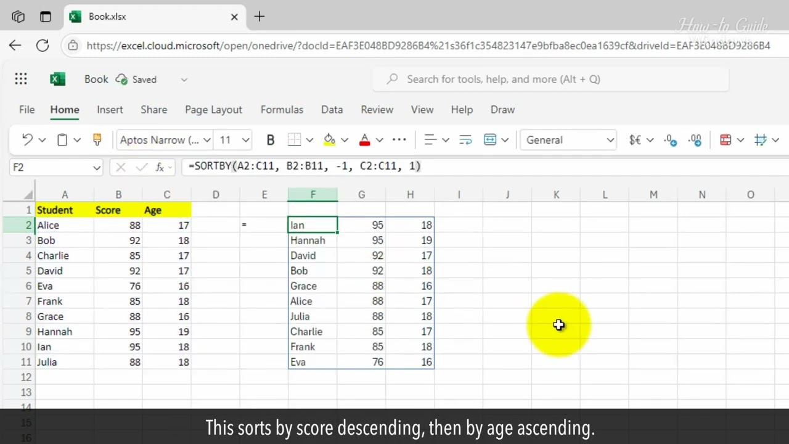789x444 pixels.
Task: Select the Format Painter brush
Action: [97, 140]
